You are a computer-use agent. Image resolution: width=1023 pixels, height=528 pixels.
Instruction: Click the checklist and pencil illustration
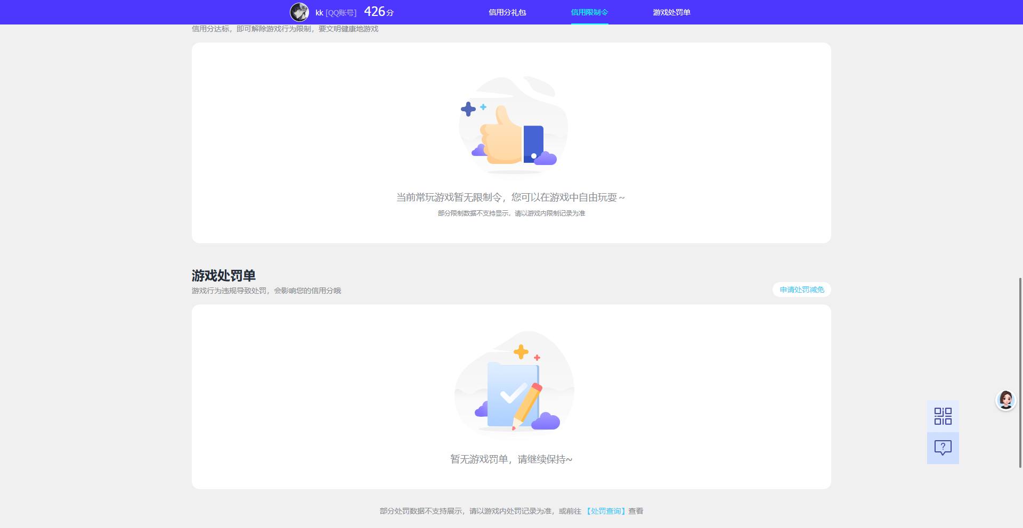(x=514, y=383)
